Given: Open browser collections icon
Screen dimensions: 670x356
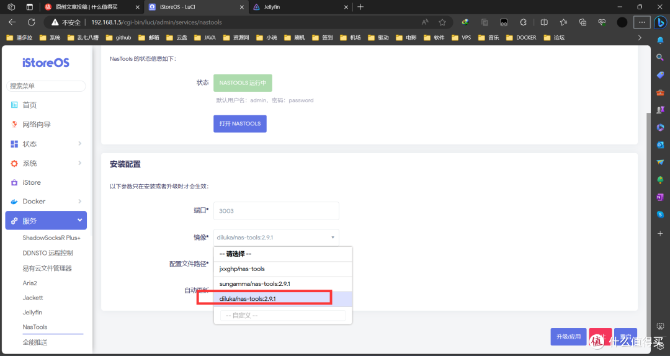Looking at the screenshot, I should pyautogui.click(x=583, y=22).
